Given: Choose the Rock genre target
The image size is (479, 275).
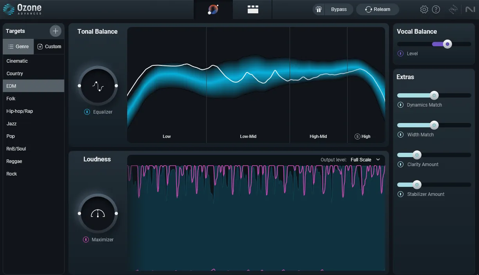Looking at the screenshot, I should tap(34, 174).
